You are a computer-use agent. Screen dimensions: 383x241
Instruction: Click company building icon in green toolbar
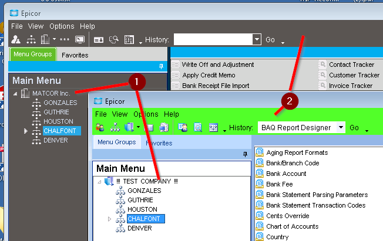[129, 127]
